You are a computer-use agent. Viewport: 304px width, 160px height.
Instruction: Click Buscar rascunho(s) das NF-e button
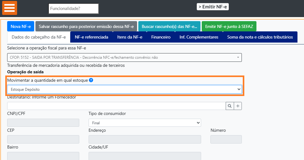tap(169, 26)
